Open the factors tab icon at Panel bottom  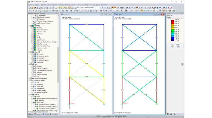[171, 114]
